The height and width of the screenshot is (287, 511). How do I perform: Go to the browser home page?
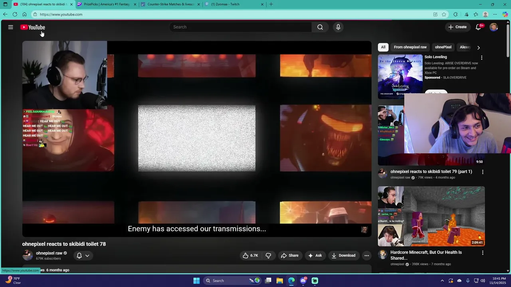pyautogui.click(x=24, y=14)
